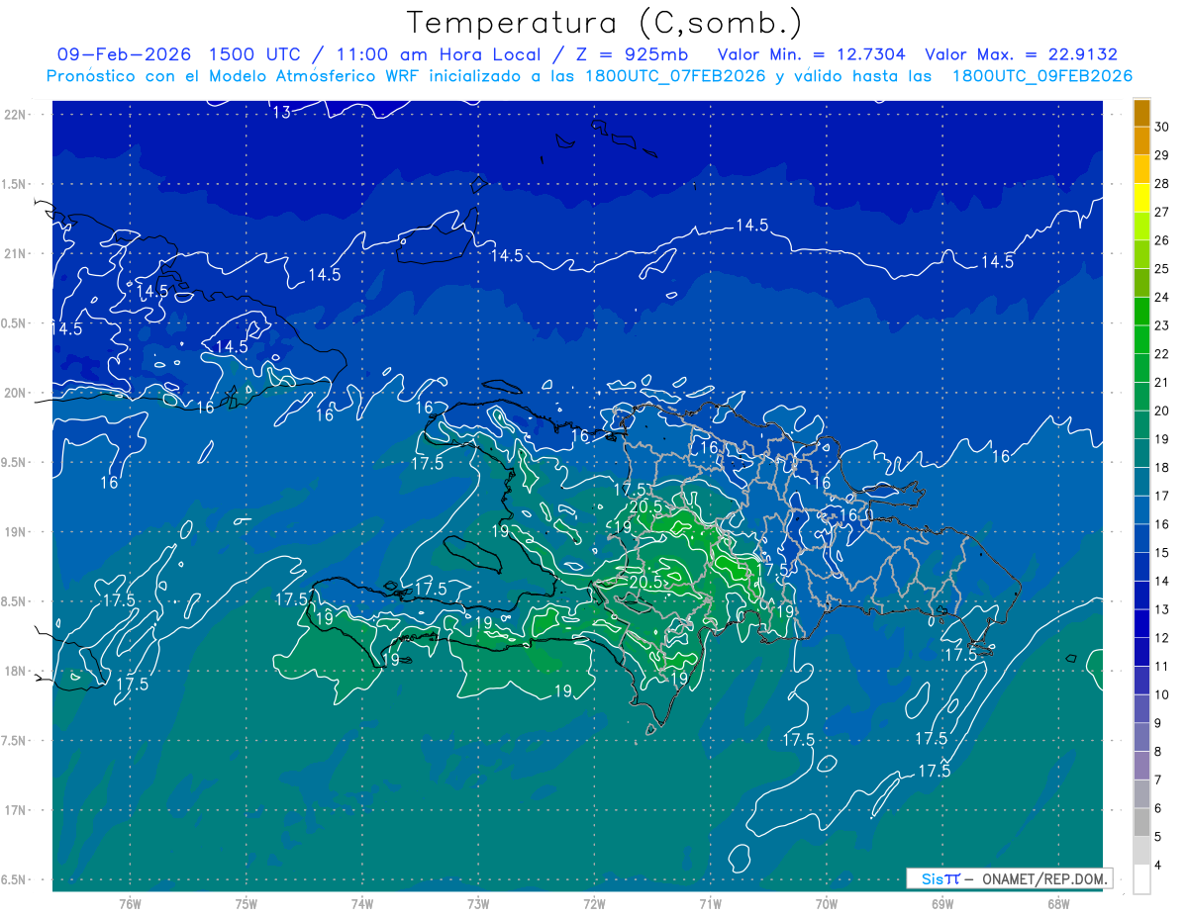
Task: Click the '74W' longitude axis label
Action: [362, 903]
